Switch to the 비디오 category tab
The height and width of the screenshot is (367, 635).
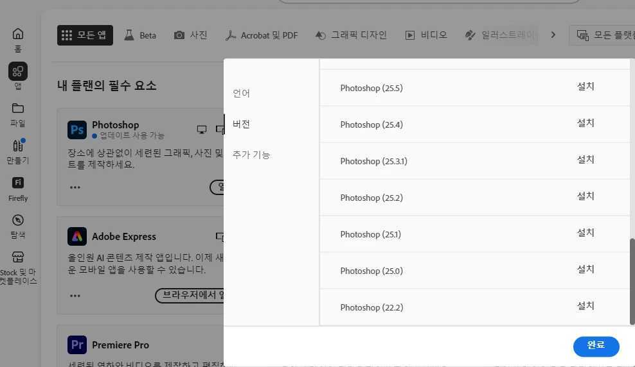coord(426,35)
